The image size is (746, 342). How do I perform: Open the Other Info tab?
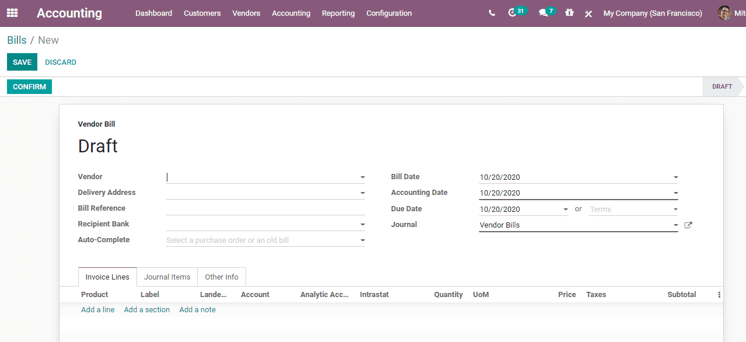(221, 277)
